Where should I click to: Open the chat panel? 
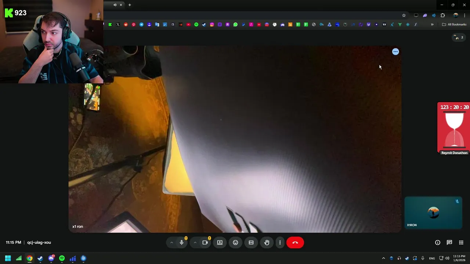(x=449, y=242)
